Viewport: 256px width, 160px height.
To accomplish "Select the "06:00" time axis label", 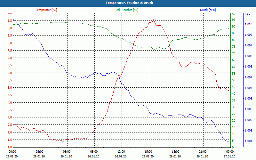I will [x=66, y=152].
